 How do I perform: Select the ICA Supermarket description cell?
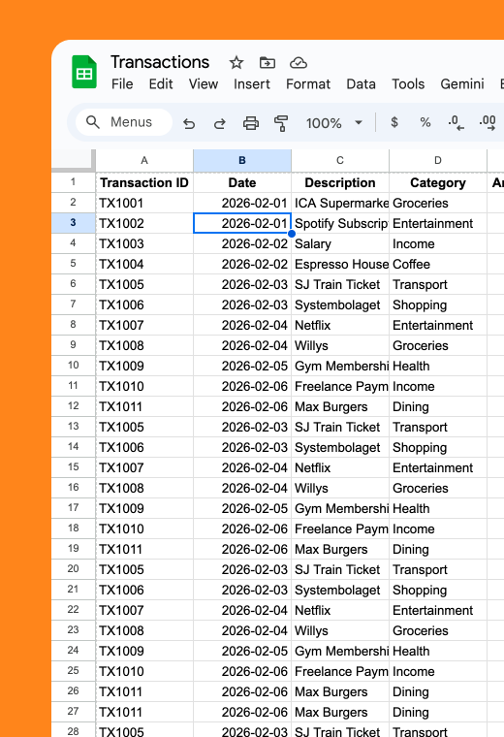[x=340, y=203]
